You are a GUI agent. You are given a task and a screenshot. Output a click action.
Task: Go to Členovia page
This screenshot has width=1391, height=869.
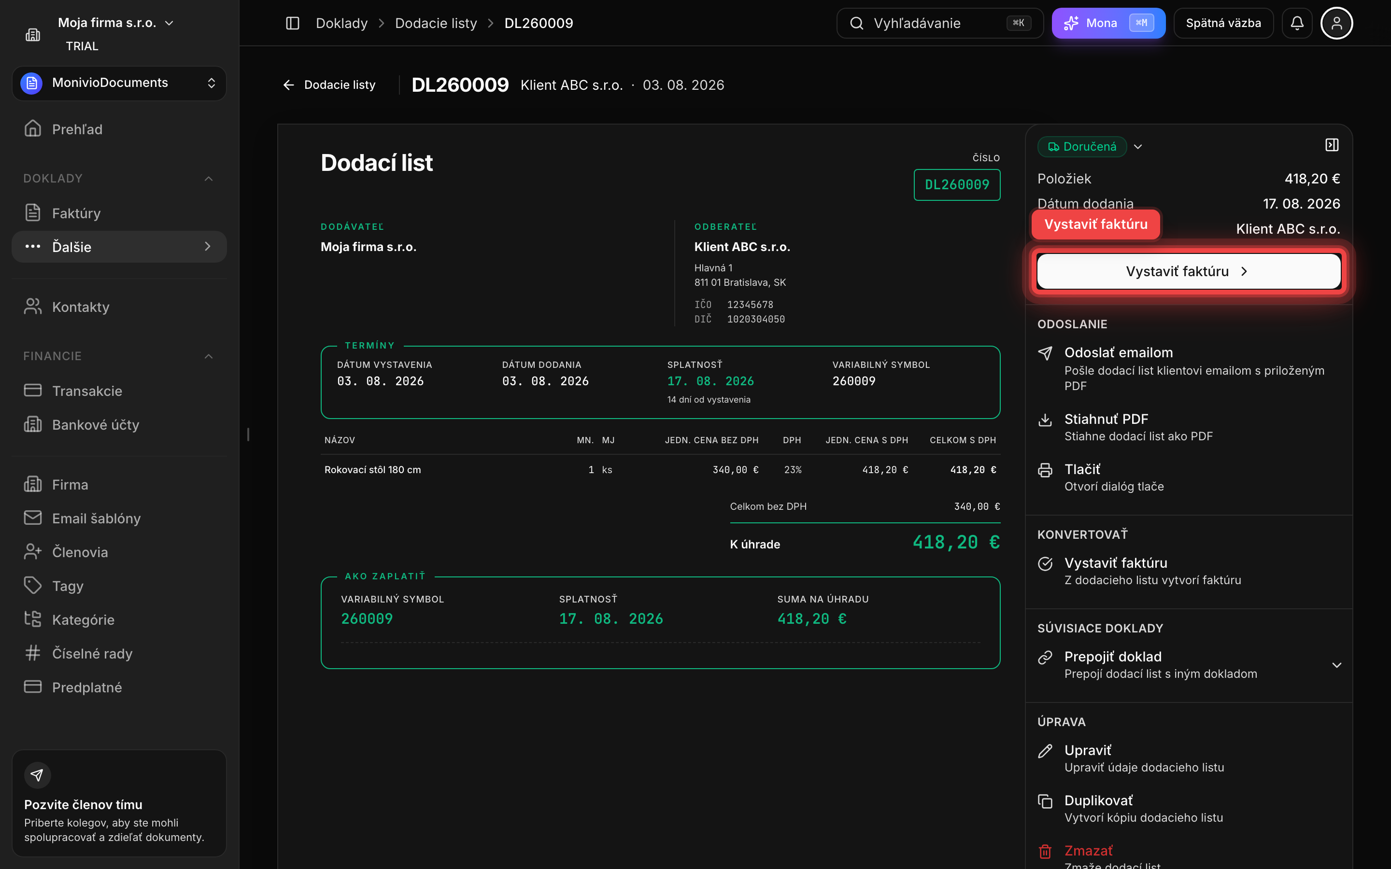[x=119, y=552]
